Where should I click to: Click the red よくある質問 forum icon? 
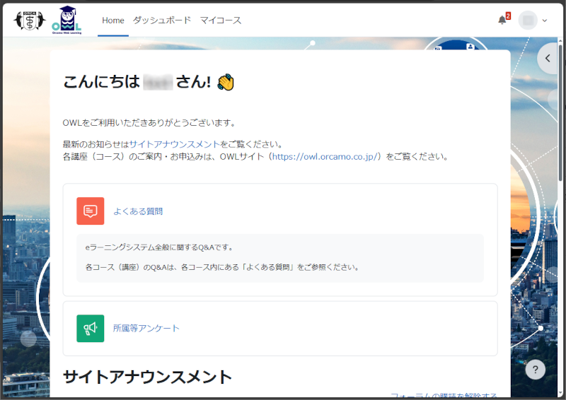click(x=91, y=211)
